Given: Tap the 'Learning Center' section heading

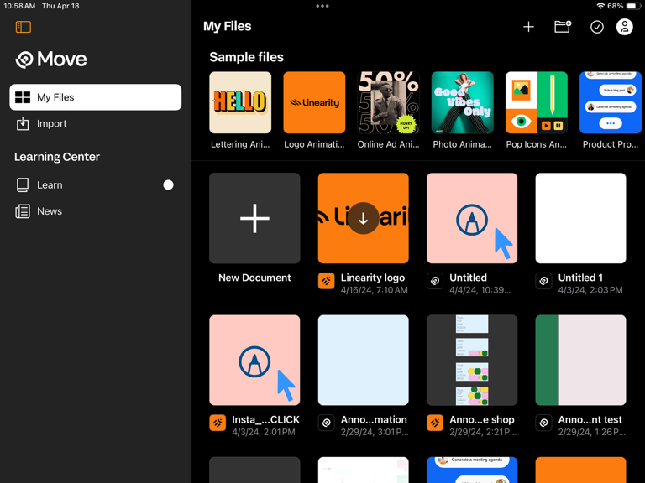Looking at the screenshot, I should (57, 157).
